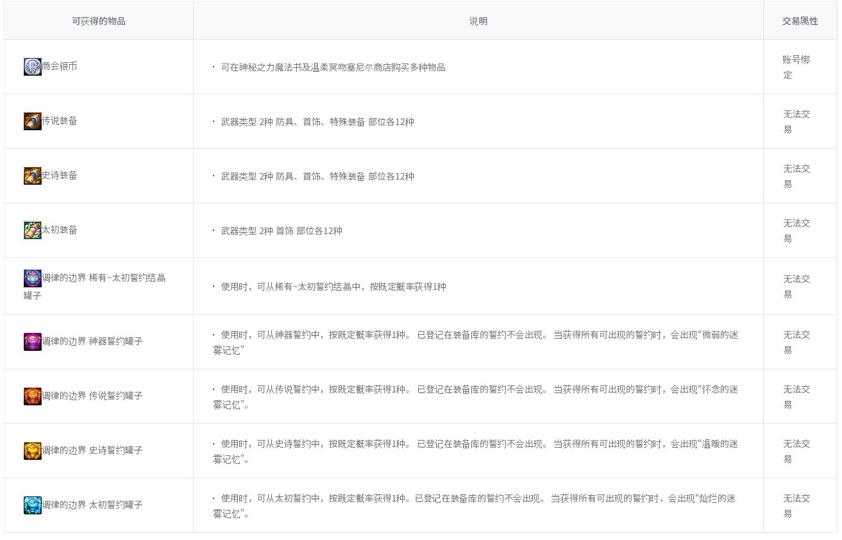Click the 神器誓约罐子 purple jar icon
Viewport: 842px width, 540px height.
33,342
